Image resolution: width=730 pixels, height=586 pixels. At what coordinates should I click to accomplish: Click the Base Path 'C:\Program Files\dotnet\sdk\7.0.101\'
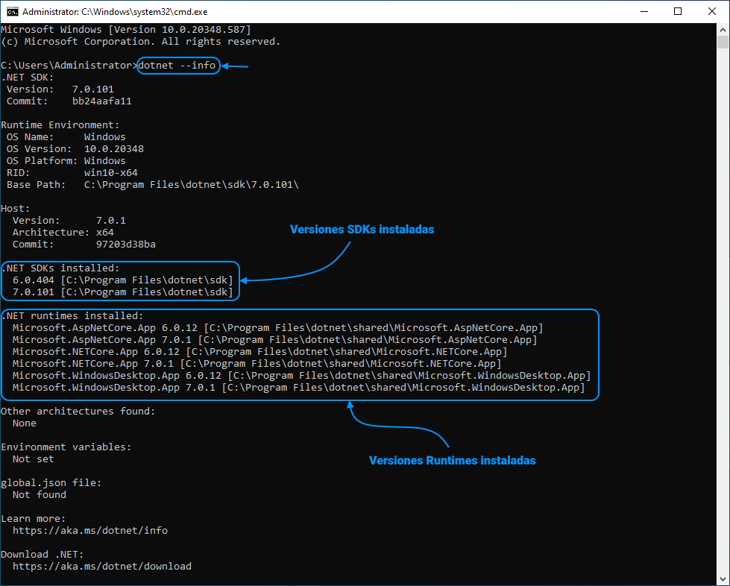(x=192, y=184)
